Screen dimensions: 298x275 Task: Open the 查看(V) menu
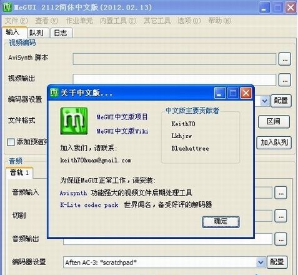(x=46, y=21)
